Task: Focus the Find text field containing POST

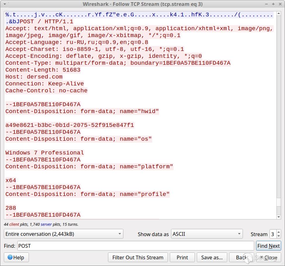Action: pos(135,246)
